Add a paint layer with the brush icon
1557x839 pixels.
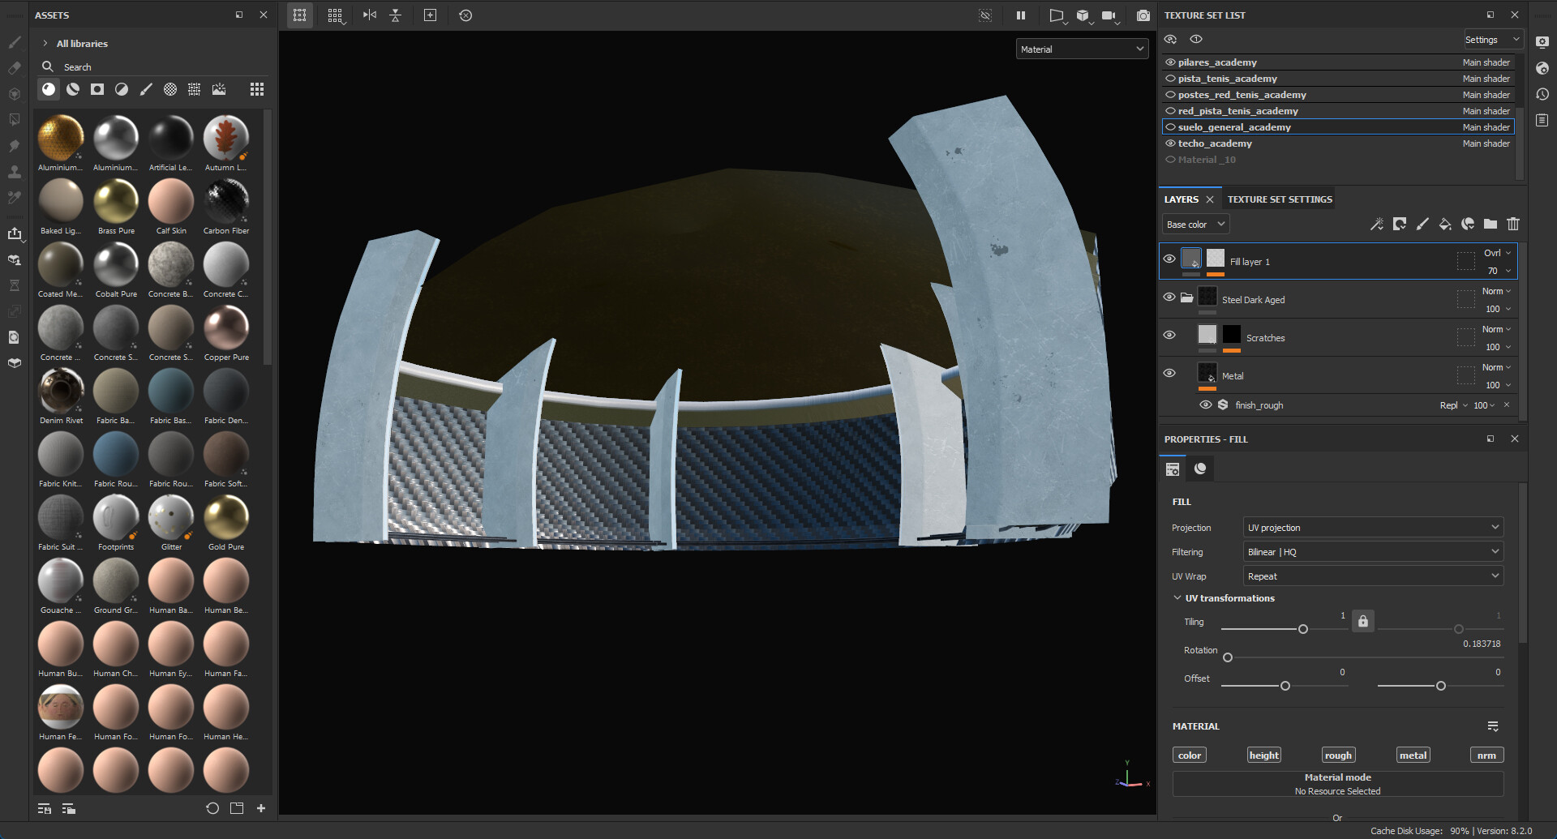pyautogui.click(x=1422, y=224)
